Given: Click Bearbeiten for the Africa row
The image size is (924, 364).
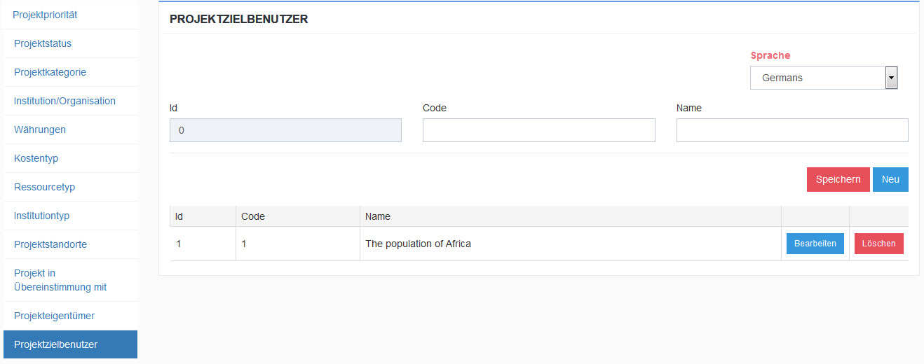Looking at the screenshot, I should coord(815,244).
